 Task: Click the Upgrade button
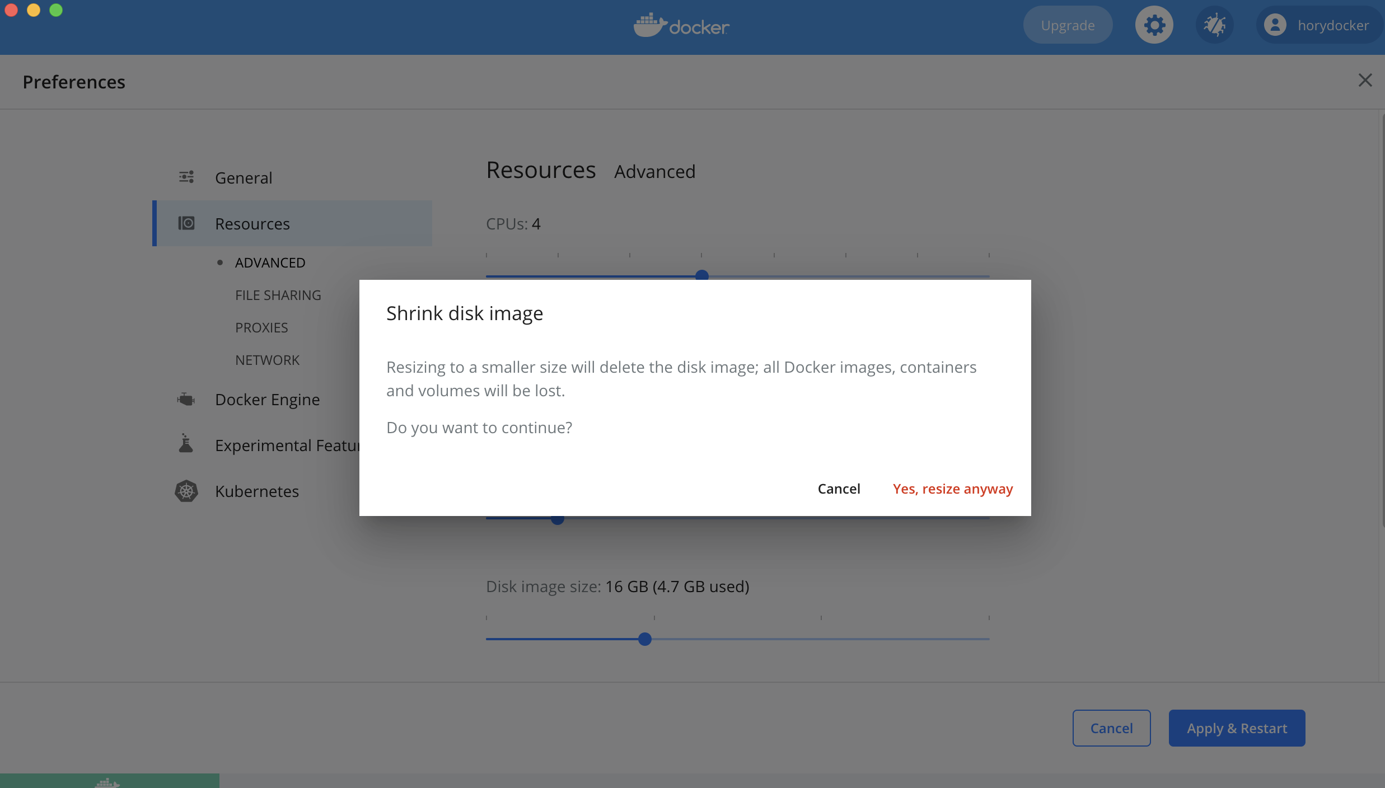point(1068,25)
